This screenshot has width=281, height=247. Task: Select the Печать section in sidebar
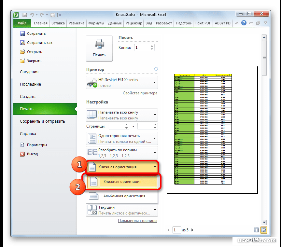tap(45, 109)
